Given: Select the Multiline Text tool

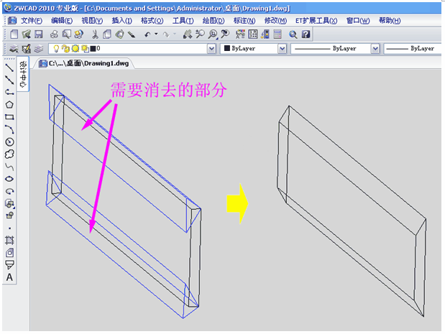Looking at the screenshot, I should click(9, 277).
